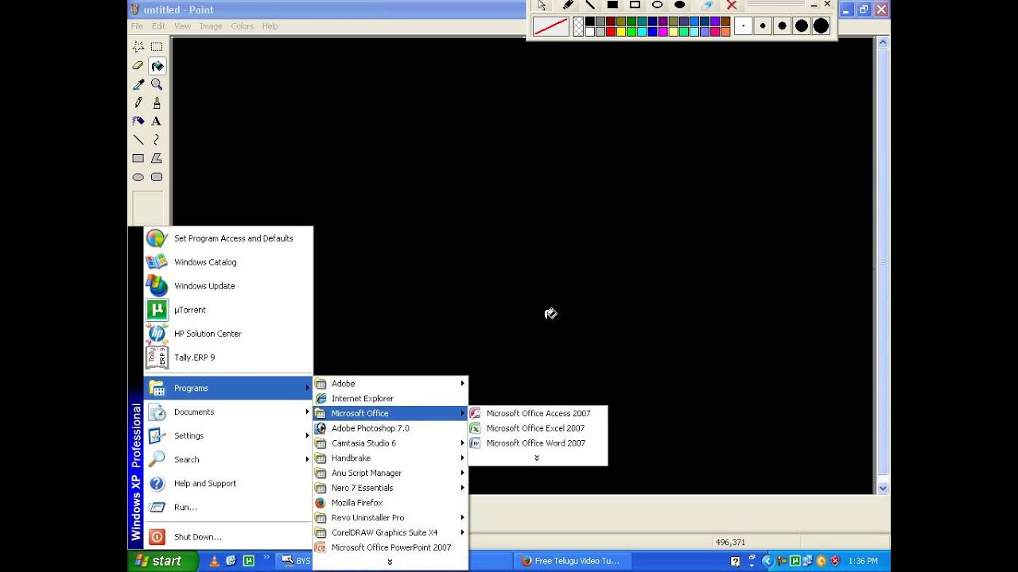Expand the Anu Script Manager submenu
The image size is (1018, 572).
coord(390,473)
